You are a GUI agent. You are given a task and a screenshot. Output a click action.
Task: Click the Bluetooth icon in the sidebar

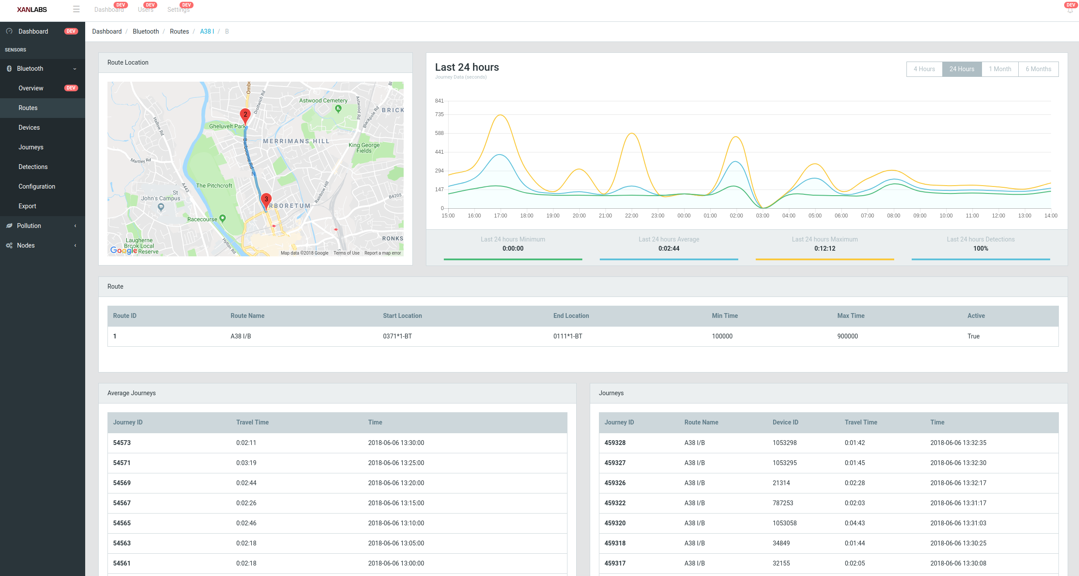(x=9, y=69)
